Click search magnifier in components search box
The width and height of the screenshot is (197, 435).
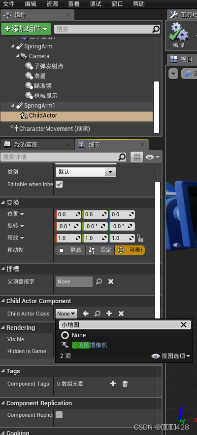[156, 29]
